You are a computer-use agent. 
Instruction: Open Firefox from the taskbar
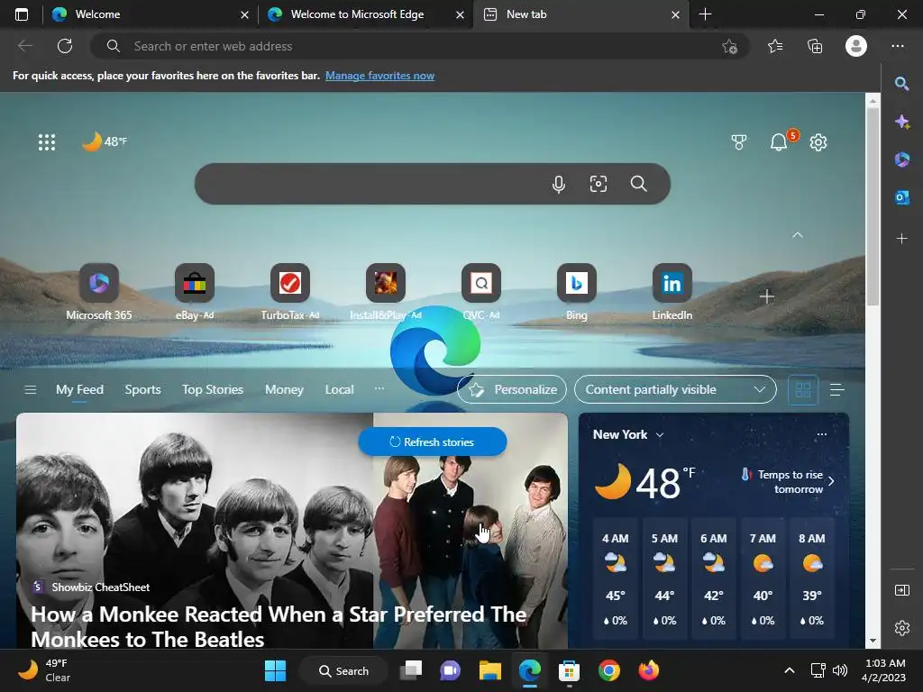click(x=648, y=670)
